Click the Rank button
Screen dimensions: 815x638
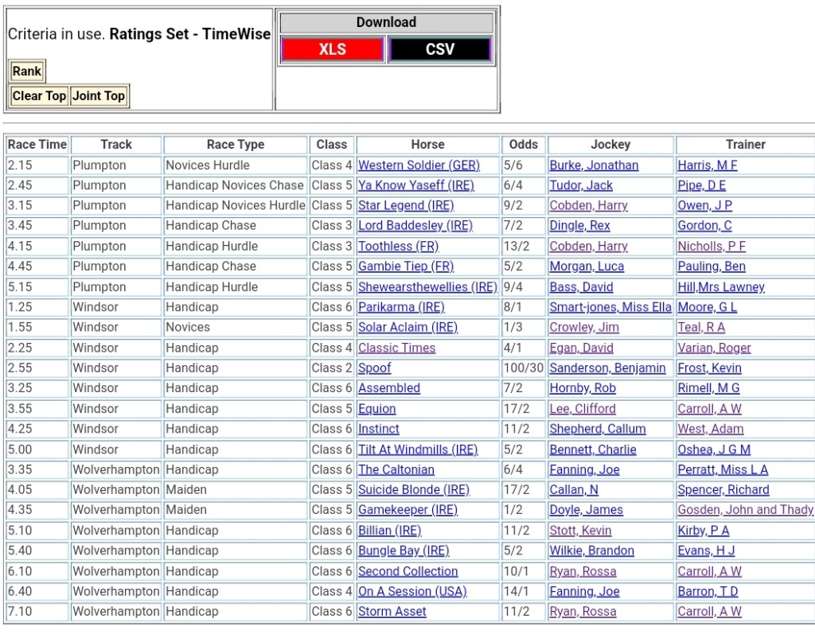click(27, 72)
